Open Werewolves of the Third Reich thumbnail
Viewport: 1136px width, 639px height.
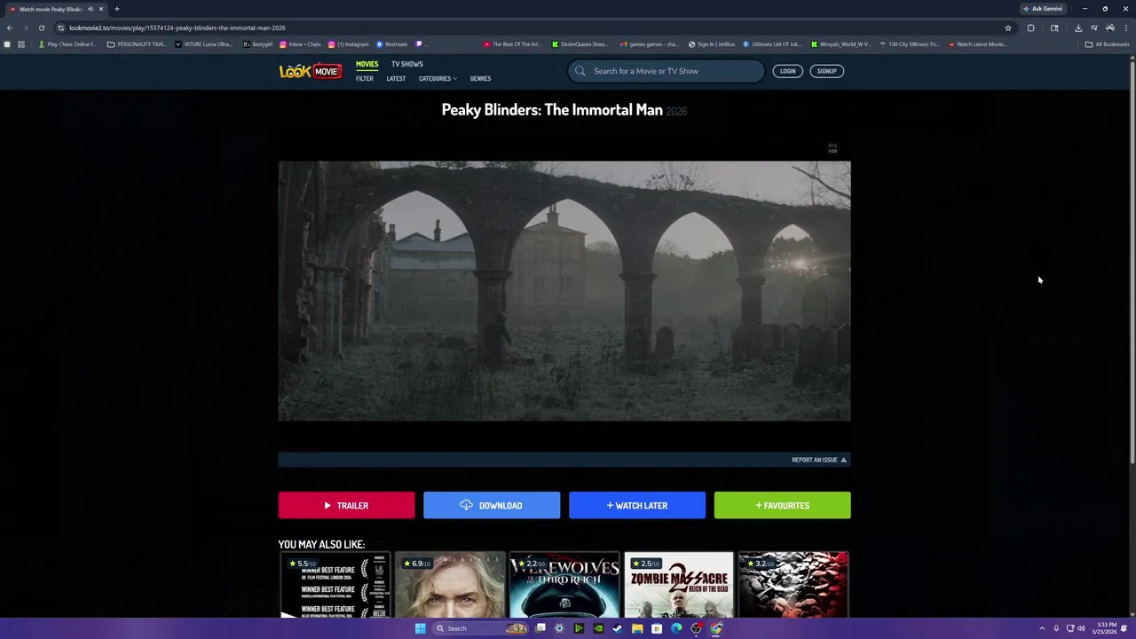[x=564, y=585]
